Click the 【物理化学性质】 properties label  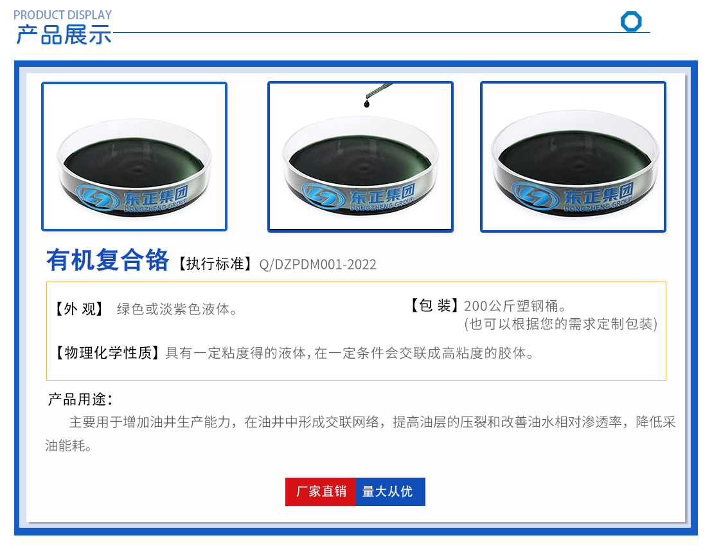tap(107, 353)
